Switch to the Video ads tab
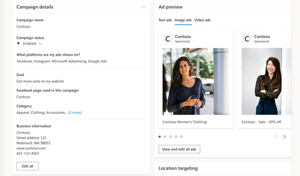The height and width of the screenshot is (176, 300). [202, 20]
